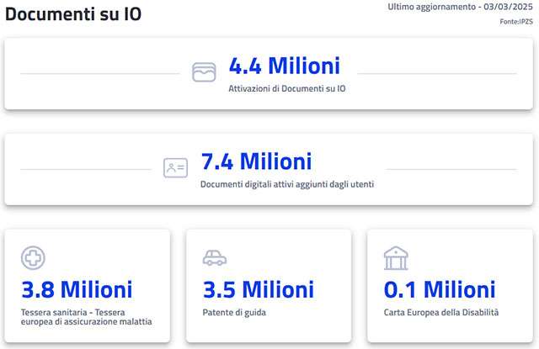Click the 7.4 Milioni digital documents figure
The image size is (539, 349).
coord(256,161)
